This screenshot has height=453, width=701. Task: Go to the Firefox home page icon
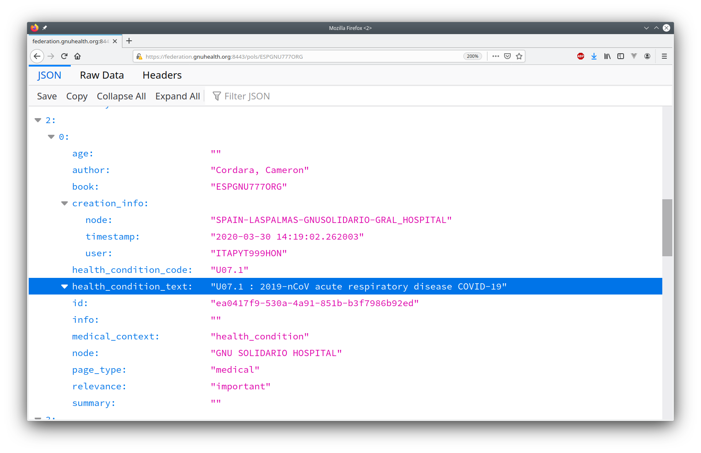pyautogui.click(x=77, y=56)
